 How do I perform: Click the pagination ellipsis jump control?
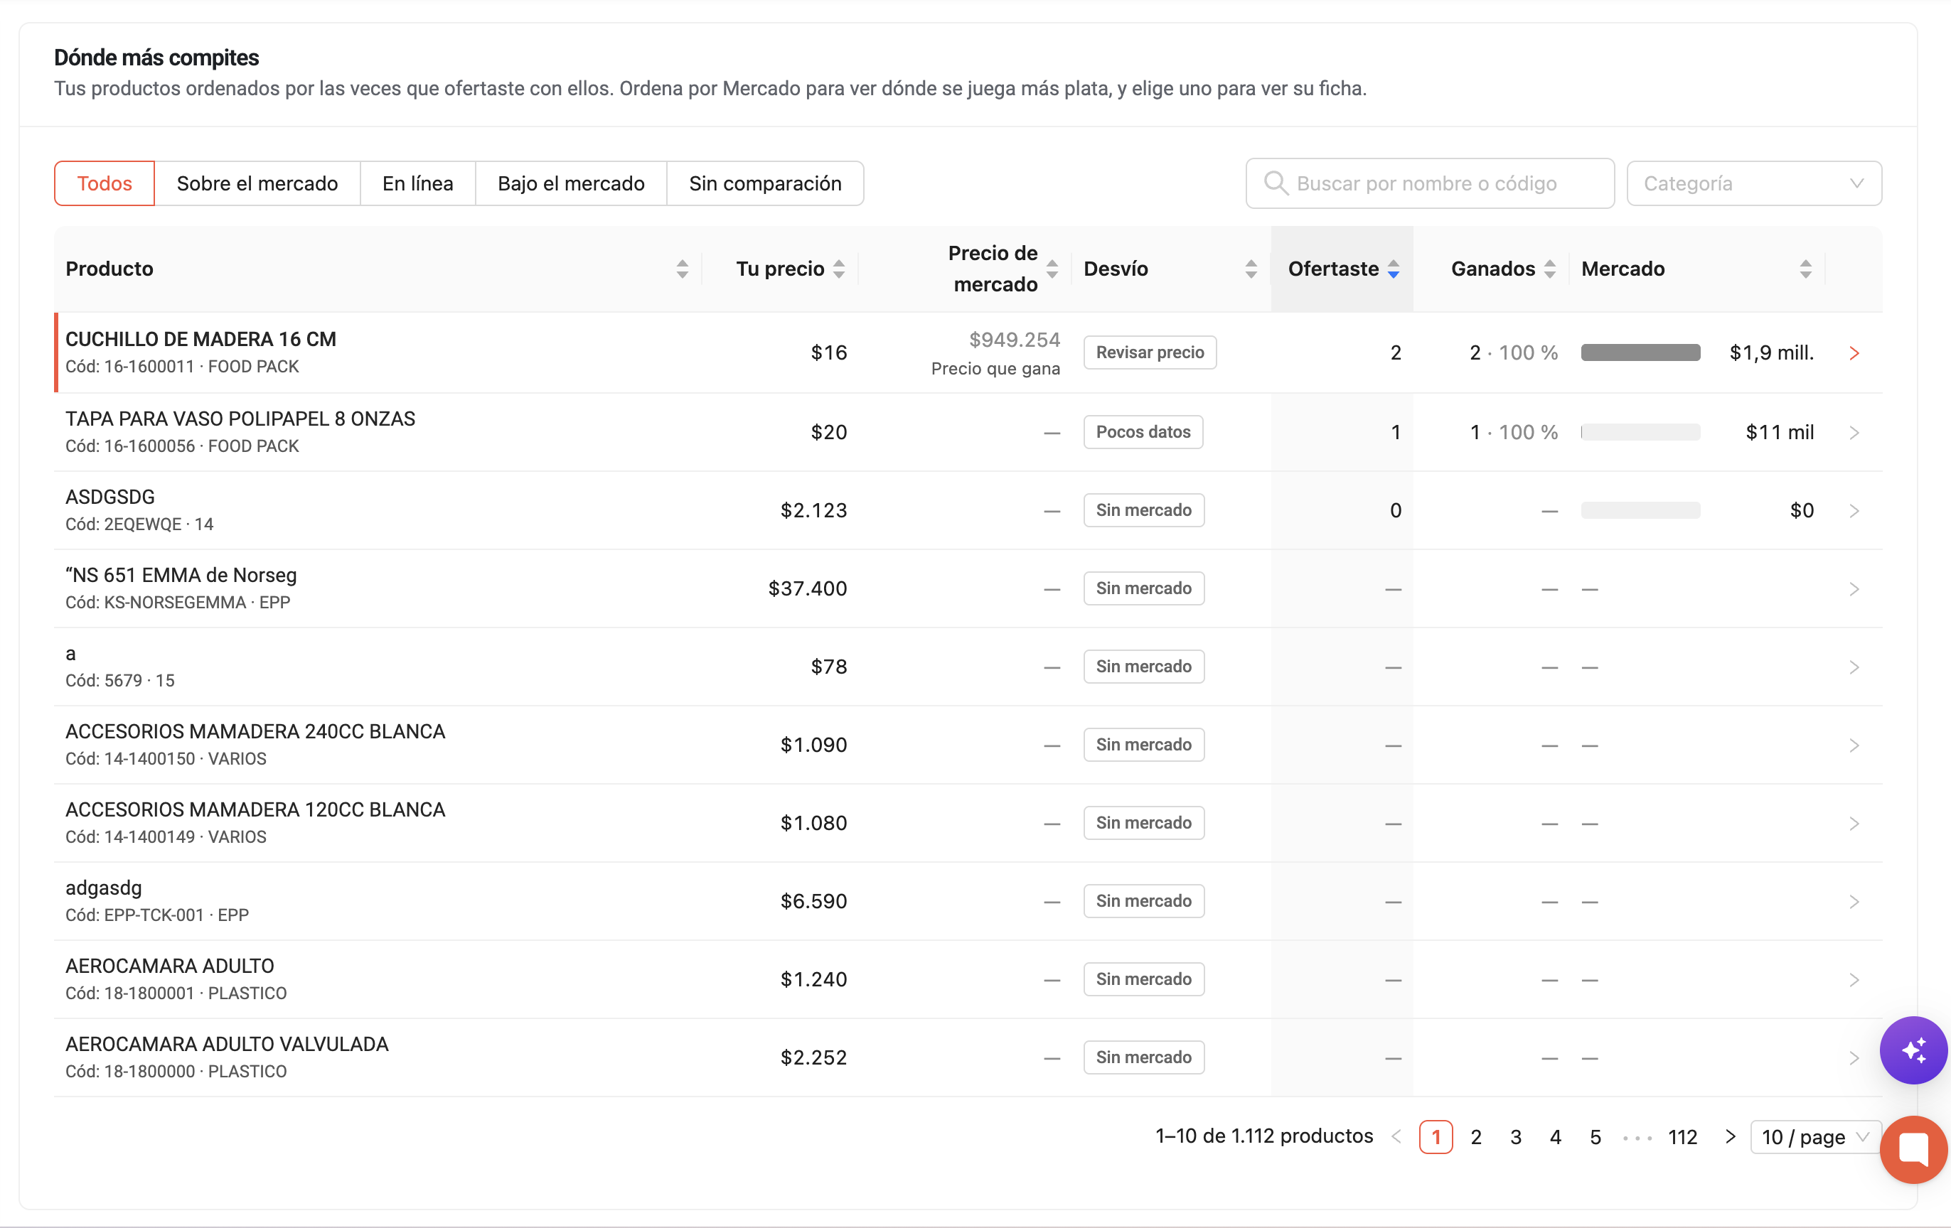tap(1637, 1137)
